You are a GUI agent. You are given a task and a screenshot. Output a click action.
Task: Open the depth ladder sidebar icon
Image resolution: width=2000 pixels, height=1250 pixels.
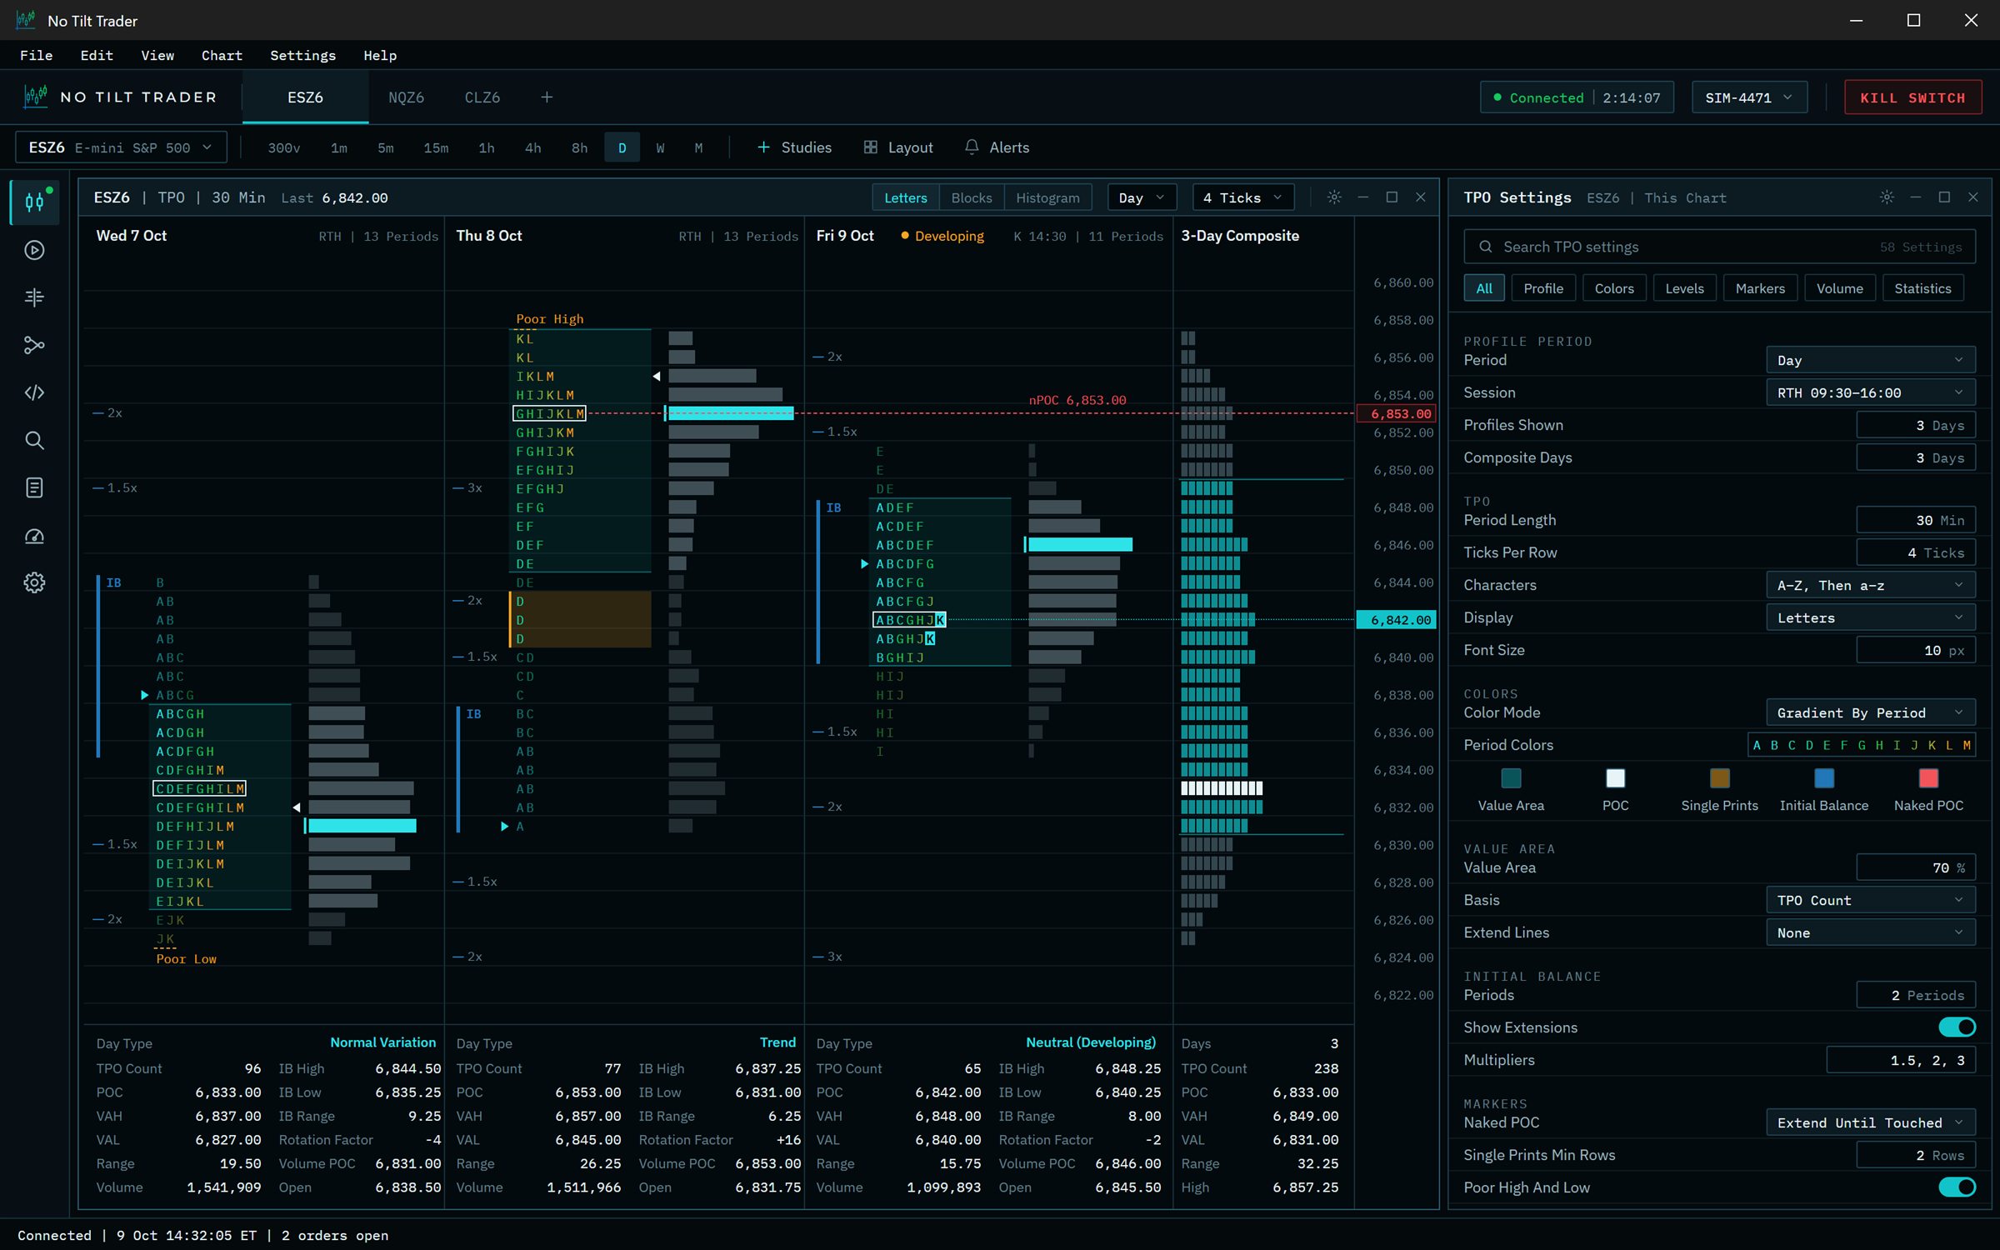click(x=34, y=297)
